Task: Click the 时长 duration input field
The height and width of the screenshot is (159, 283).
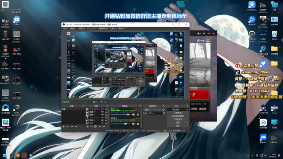Action: [x=155, y=113]
